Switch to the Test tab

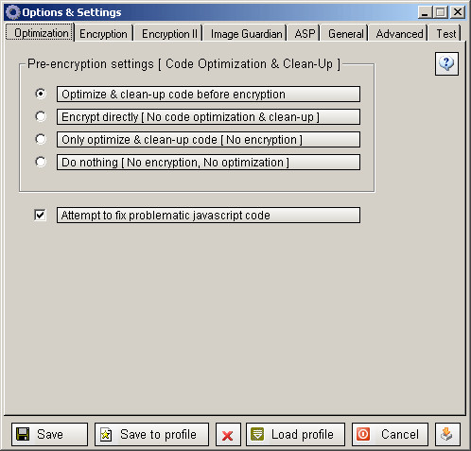click(445, 34)
